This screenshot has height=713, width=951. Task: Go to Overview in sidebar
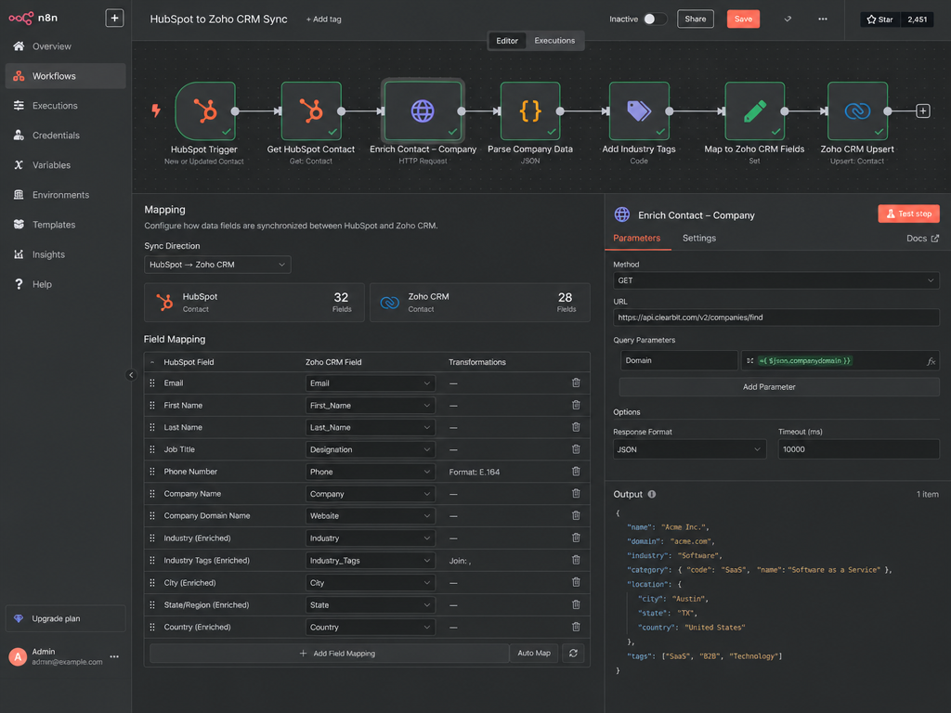click(x=66, y=46)
